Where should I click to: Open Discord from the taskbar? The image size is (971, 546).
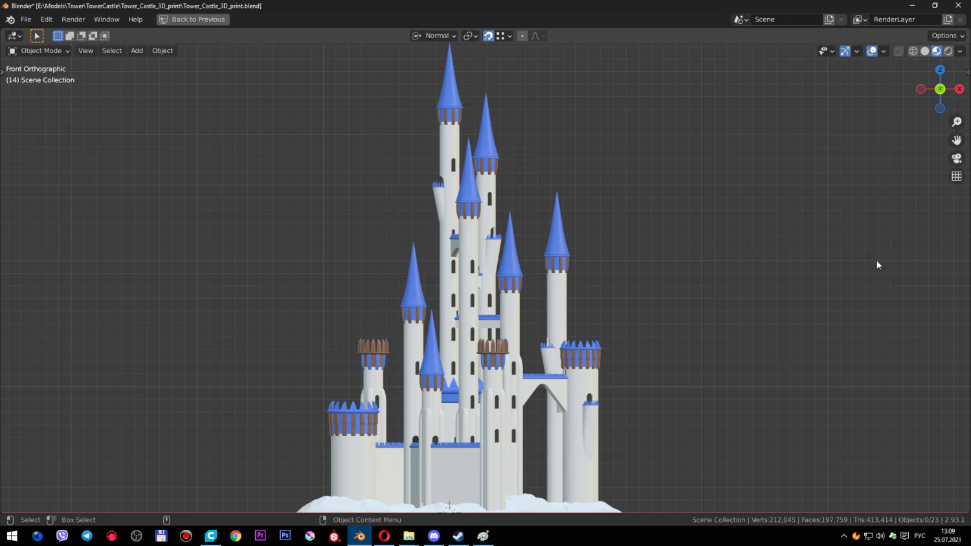[x=434, y=536]
